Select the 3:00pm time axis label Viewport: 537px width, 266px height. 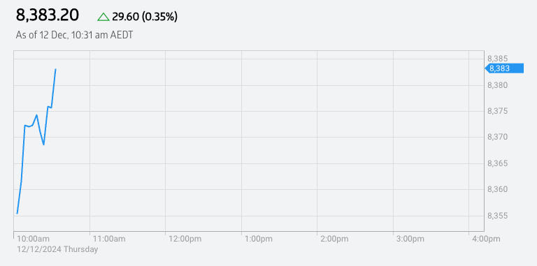point(410,239)
